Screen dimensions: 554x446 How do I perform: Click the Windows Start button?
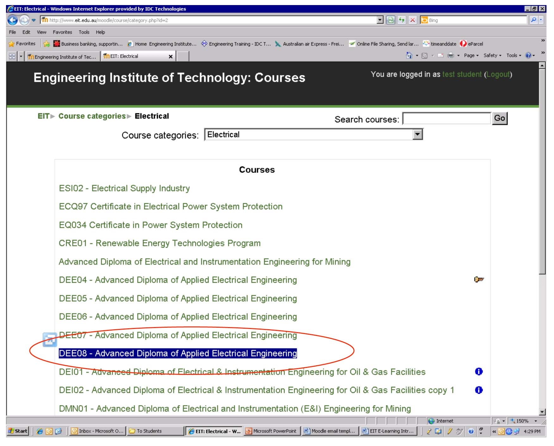point(18,431)
